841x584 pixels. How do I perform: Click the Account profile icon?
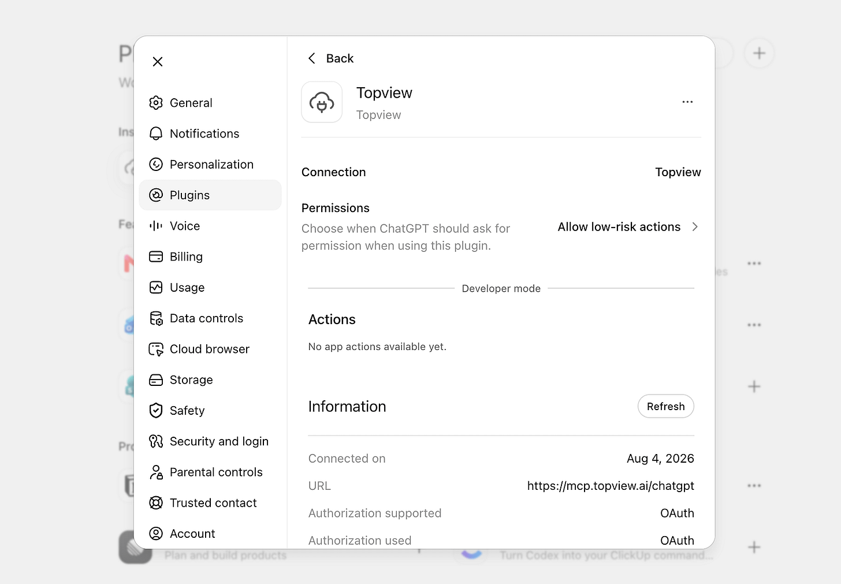point(156,533)
